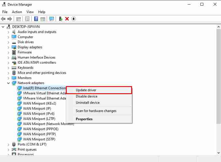This screenshot has height=162, width=221.
Task: Maximize the Device Manager window
Action: click(202, 4)
